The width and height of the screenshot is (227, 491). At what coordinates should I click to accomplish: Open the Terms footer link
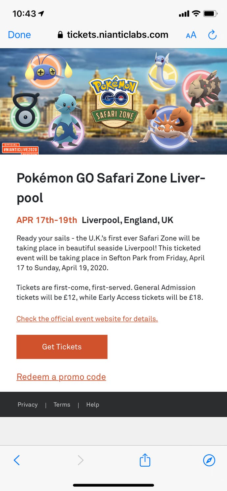pyautogui.click(x=62, y=405)
